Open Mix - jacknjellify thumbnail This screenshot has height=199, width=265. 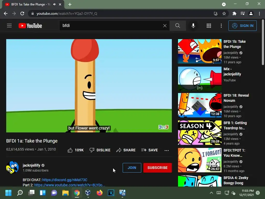(x=200, y=79)
